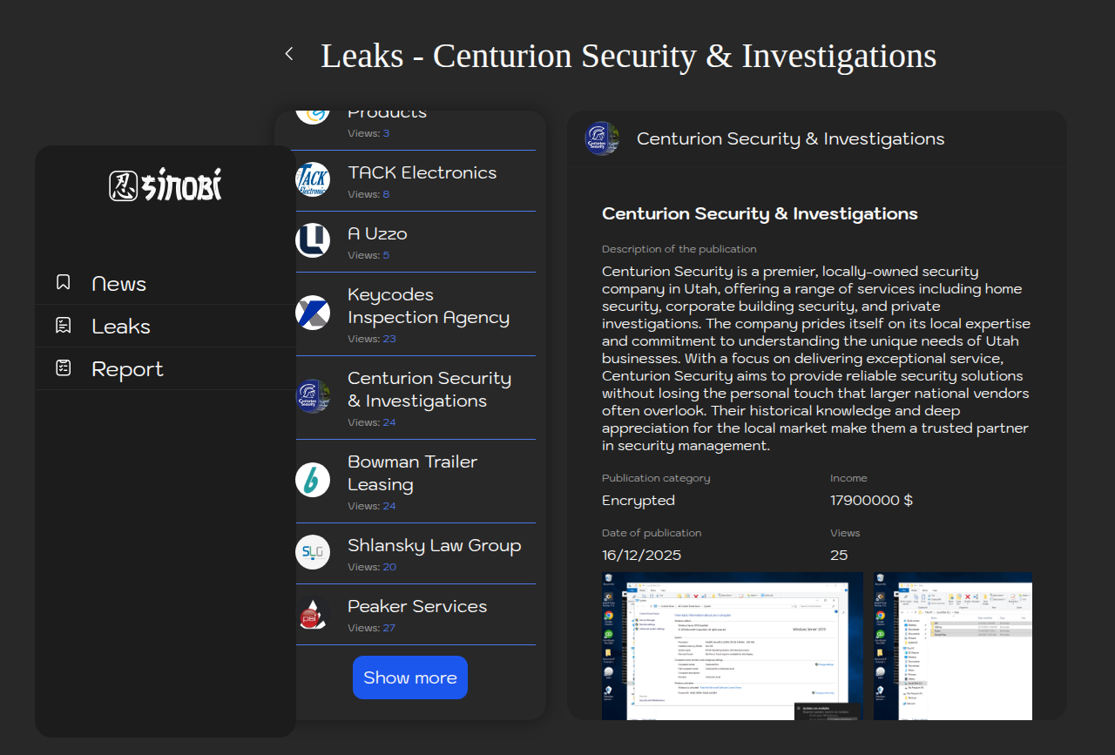Open the Leaks menu item
This screenshot has height=755, width=1115.
pos(121,327)
